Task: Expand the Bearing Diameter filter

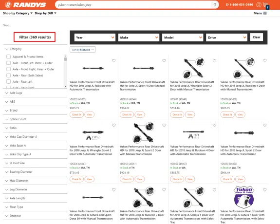Action: (35, 172)
